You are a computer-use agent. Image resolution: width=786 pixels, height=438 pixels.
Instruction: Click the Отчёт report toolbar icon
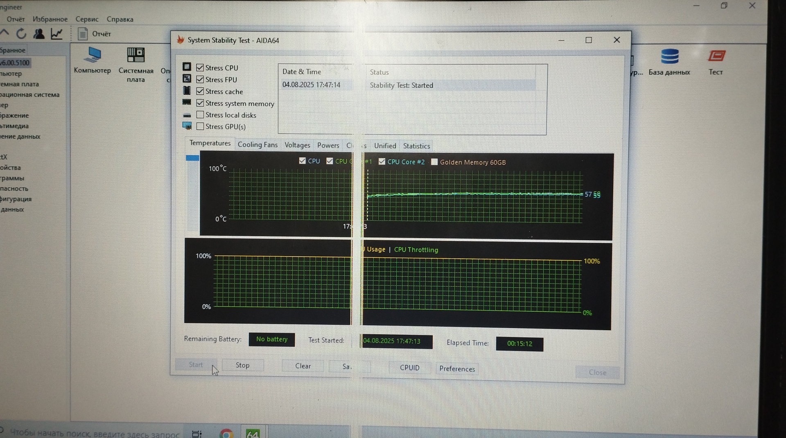pyautogui.click(x=83, y=34)
